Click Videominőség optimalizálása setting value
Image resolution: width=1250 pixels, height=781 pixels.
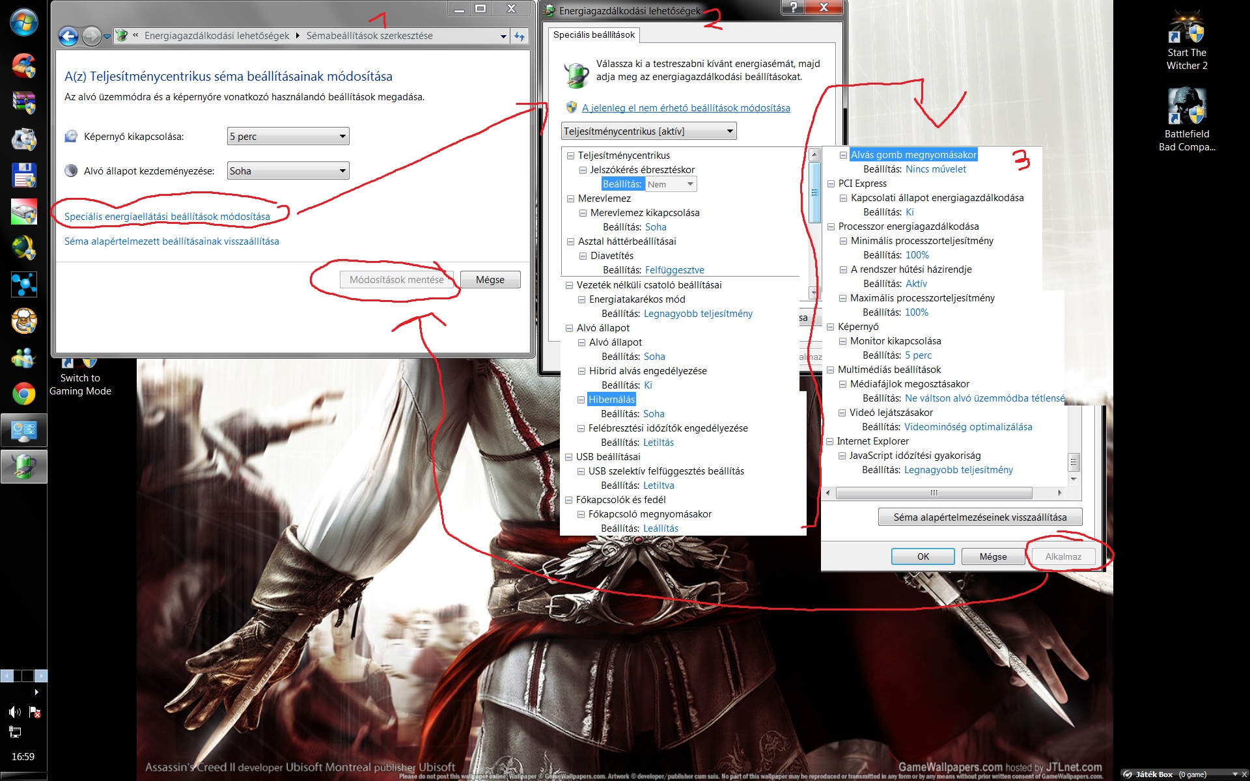[x=968, y=427]
